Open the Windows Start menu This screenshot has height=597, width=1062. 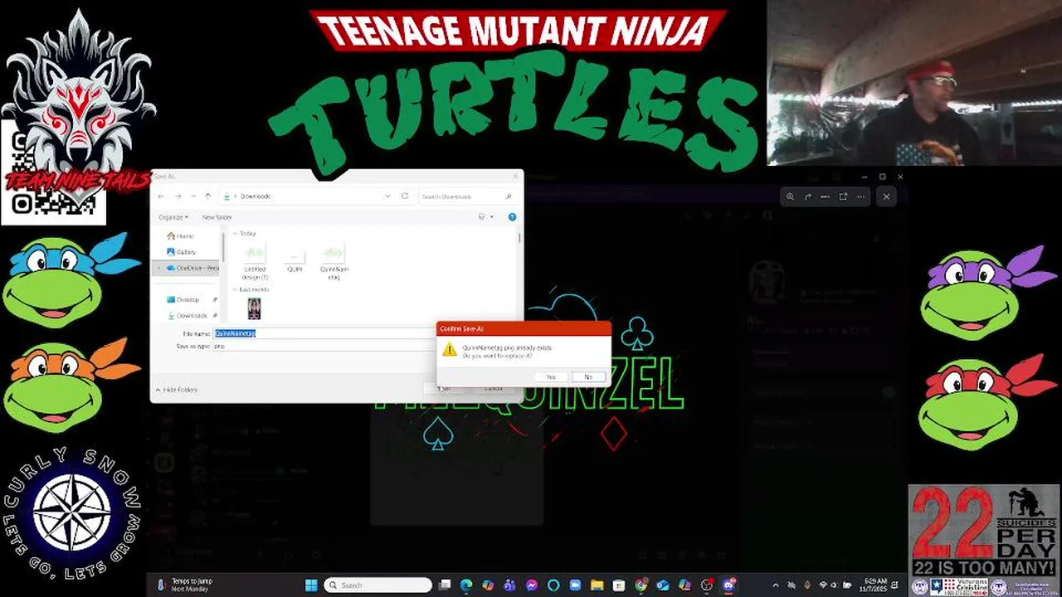311,585
